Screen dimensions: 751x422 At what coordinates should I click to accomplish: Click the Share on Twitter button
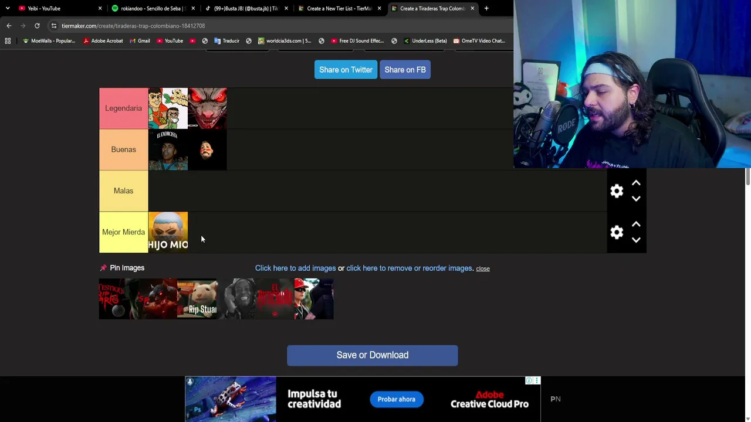click(x=346, y=70)
